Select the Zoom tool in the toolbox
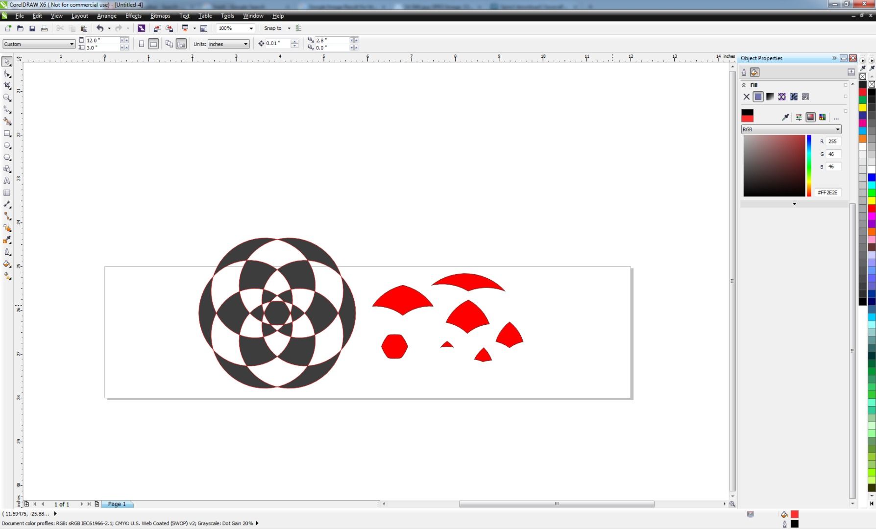876x529 pixels. pos(7,97)
